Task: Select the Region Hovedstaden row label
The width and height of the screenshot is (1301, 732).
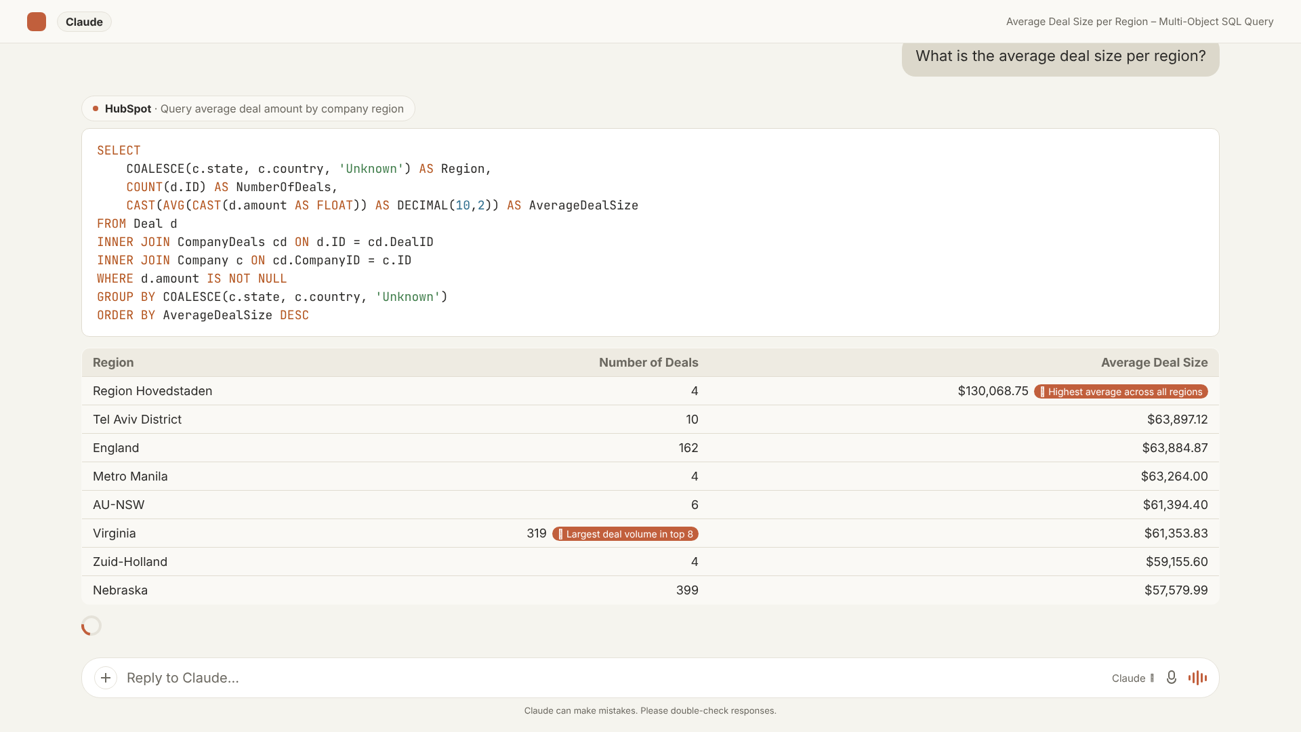Action: 152,391
